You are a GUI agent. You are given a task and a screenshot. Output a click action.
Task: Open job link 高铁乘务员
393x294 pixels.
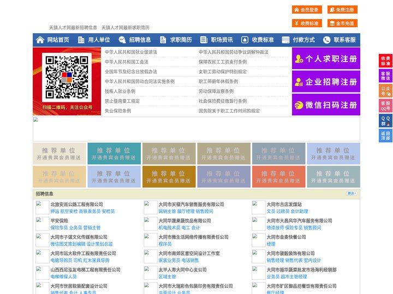90,211
